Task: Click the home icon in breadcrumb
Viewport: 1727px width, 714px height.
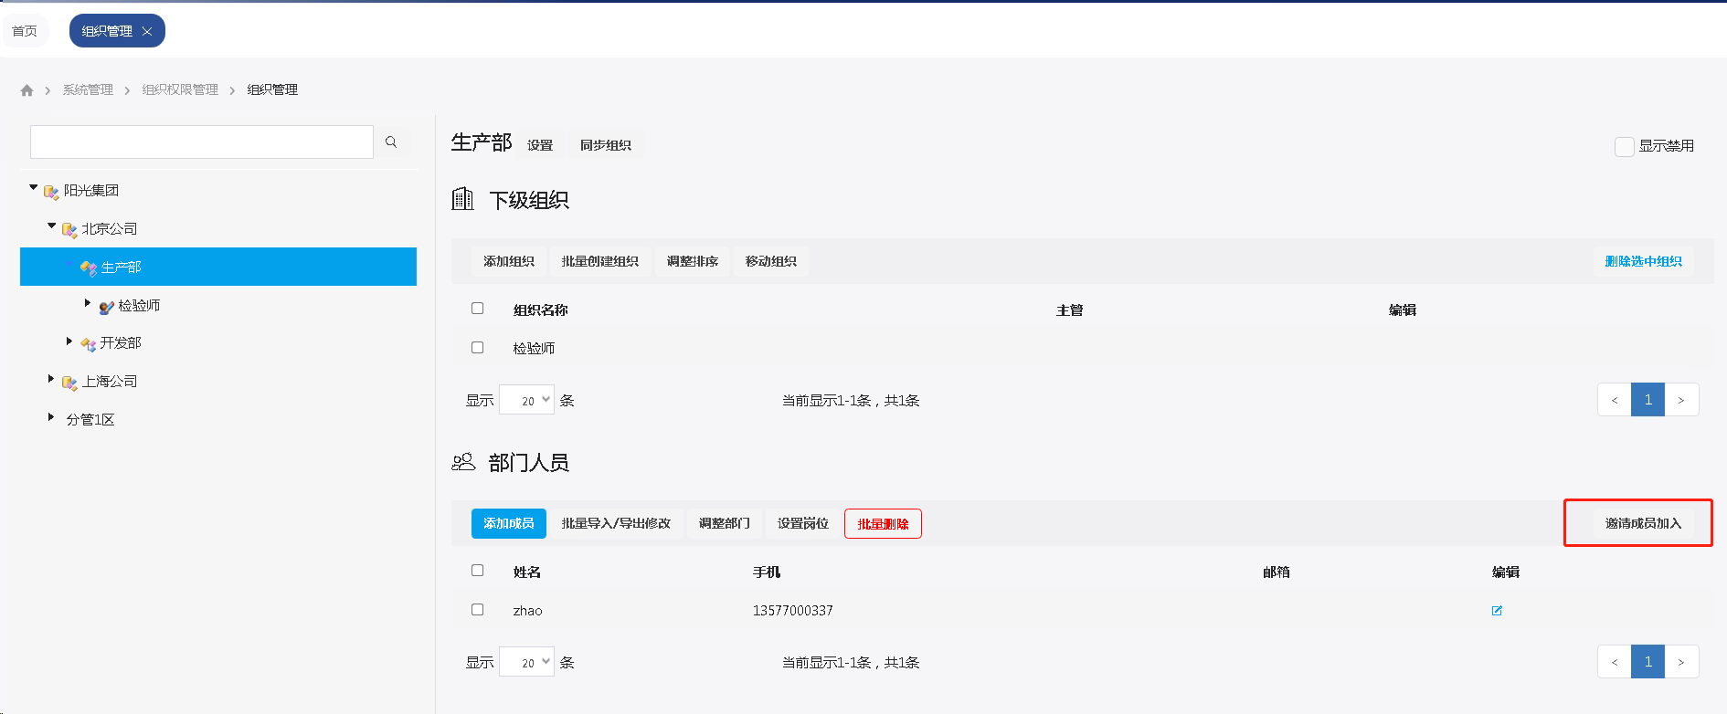Action: coord(26,89)
